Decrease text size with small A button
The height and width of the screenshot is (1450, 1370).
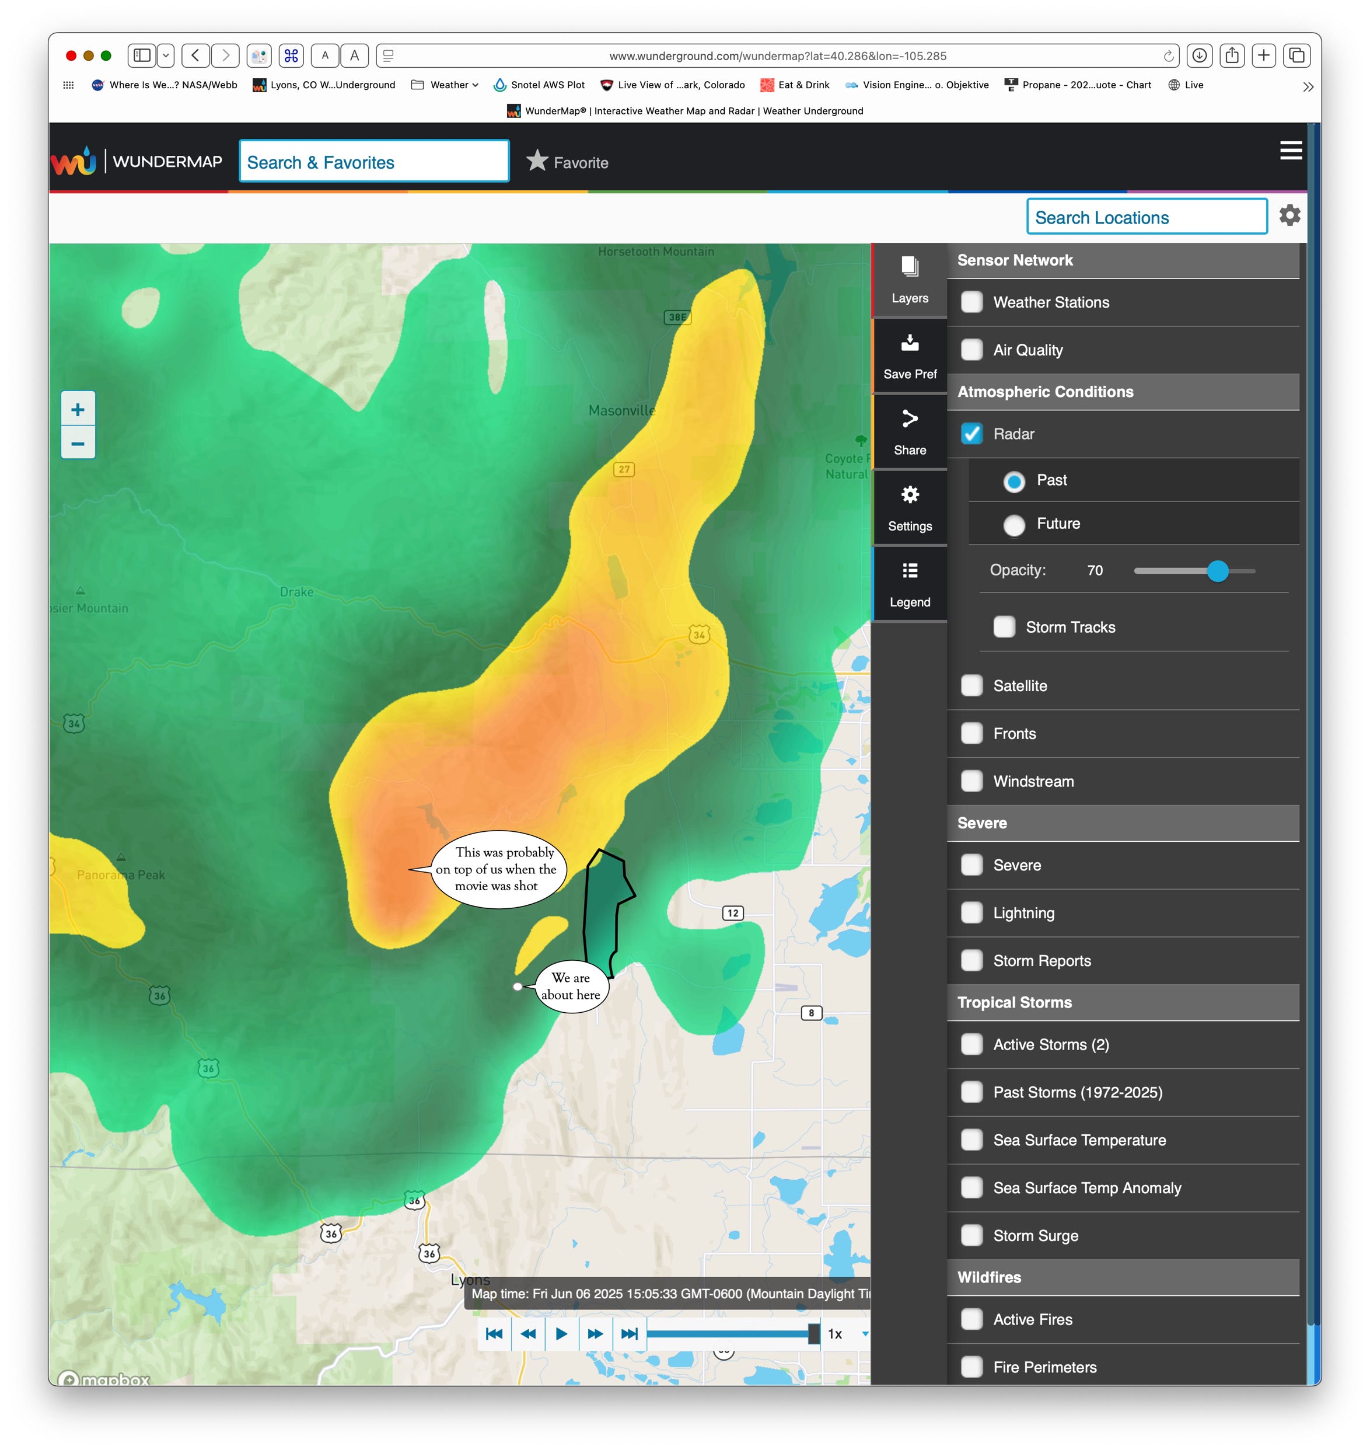click(325, 55)
